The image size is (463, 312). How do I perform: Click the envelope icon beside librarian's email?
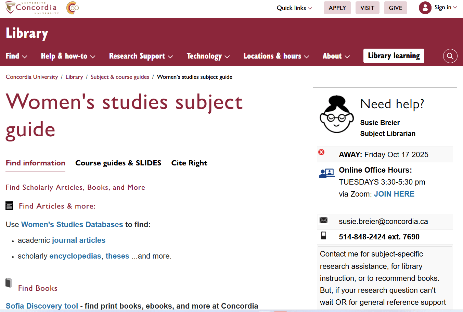323,220
